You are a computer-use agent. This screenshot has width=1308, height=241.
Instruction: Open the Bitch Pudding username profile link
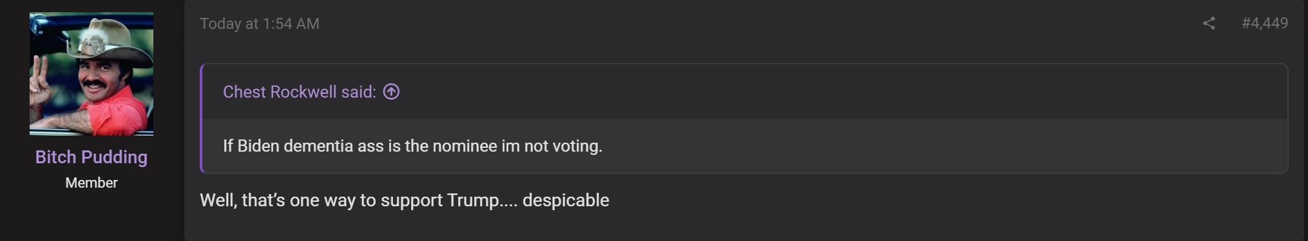(x=91, y=157)
